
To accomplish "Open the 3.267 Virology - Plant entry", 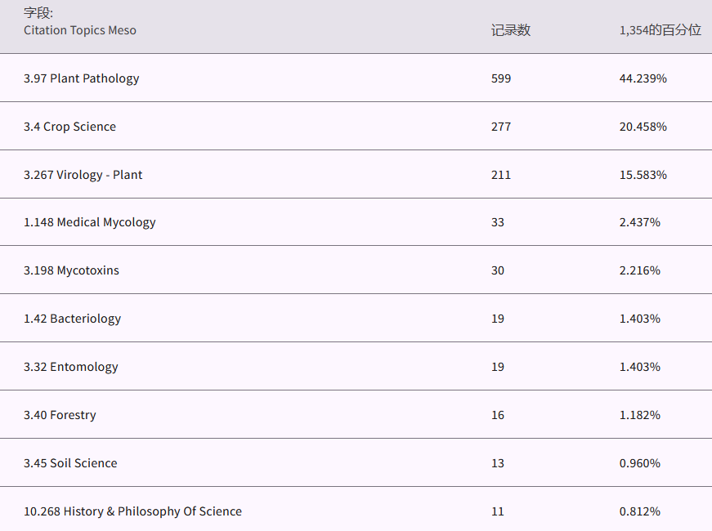I will [x=83, y=175].
